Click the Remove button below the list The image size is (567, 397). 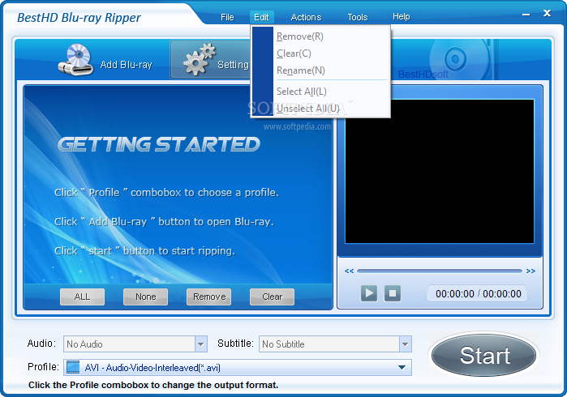209,297
